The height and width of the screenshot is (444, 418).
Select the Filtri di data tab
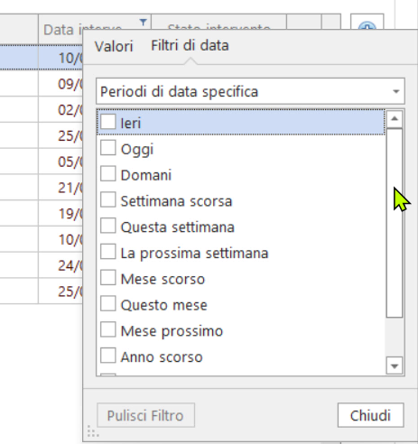coord(190,46)
